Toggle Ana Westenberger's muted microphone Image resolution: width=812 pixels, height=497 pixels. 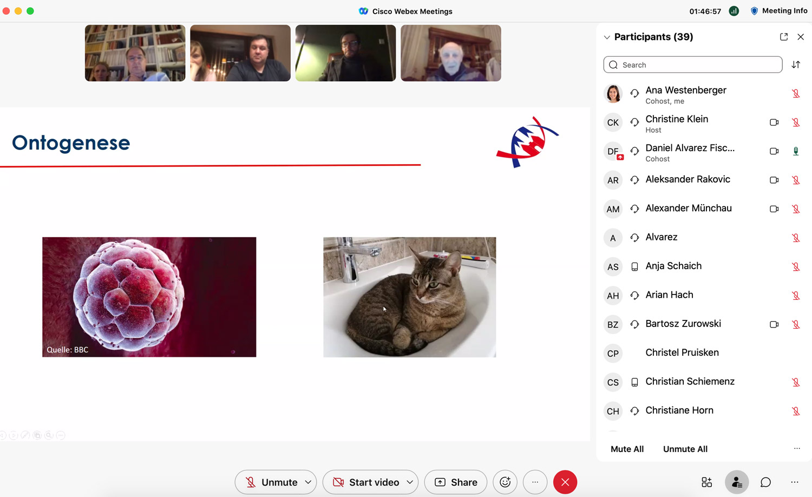tap(796, 94)
